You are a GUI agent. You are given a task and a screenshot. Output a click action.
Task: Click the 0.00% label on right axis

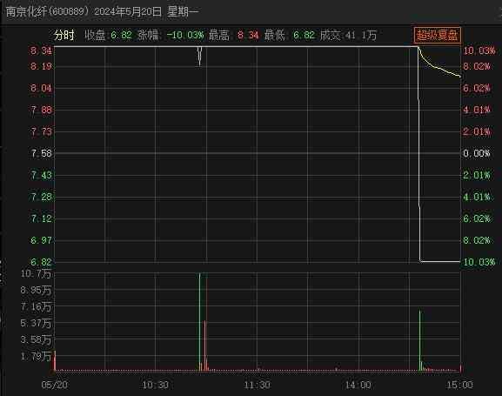click(477, 153)
